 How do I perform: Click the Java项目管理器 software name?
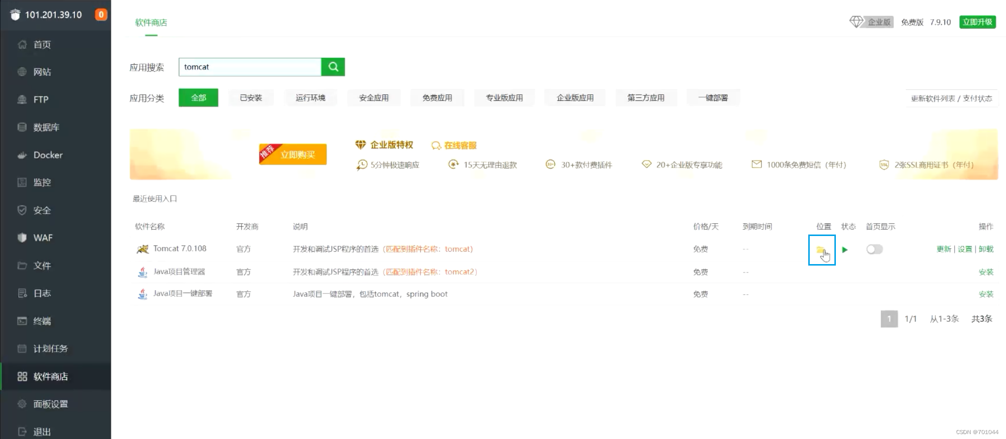(179, 272)
